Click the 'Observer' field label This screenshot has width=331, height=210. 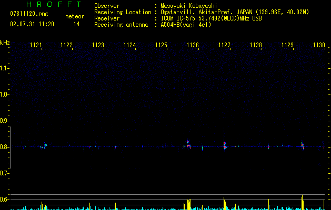[107, 6]
